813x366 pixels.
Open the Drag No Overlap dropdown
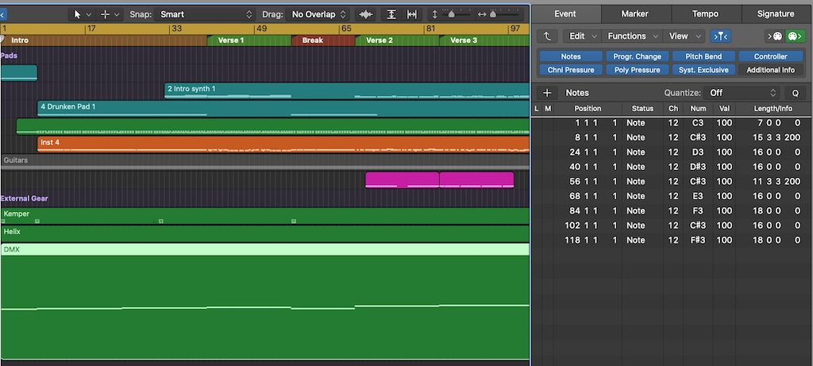[318, 14]
